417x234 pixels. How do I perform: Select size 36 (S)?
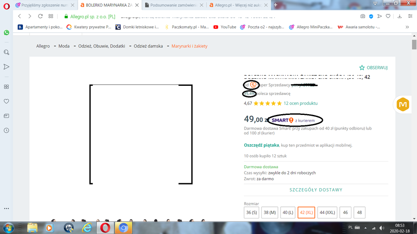(252, 212)
